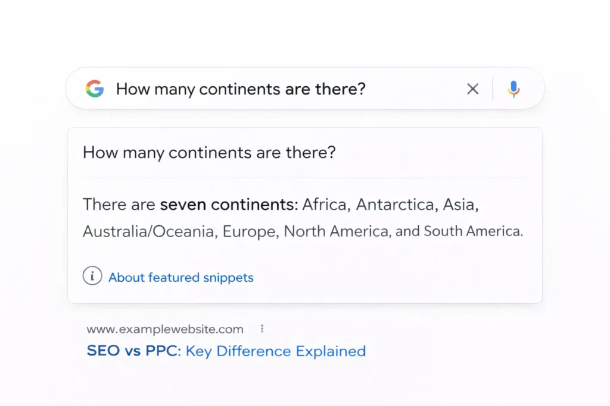Expand result options via the vertical ellipsis

(262, 328)
